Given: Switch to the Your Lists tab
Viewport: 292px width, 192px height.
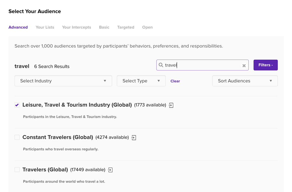Looking at the screenshot, I should 45,27.
